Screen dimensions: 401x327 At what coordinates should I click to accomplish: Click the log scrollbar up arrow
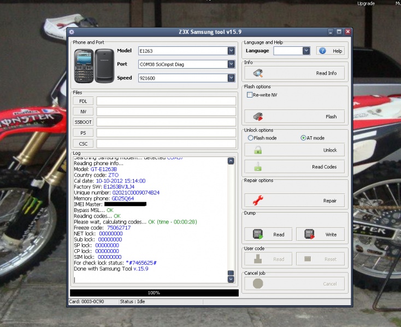pos(231,161)
